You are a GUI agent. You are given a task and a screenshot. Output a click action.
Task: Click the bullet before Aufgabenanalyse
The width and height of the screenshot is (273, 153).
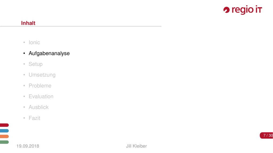click(x=24, y=53)
